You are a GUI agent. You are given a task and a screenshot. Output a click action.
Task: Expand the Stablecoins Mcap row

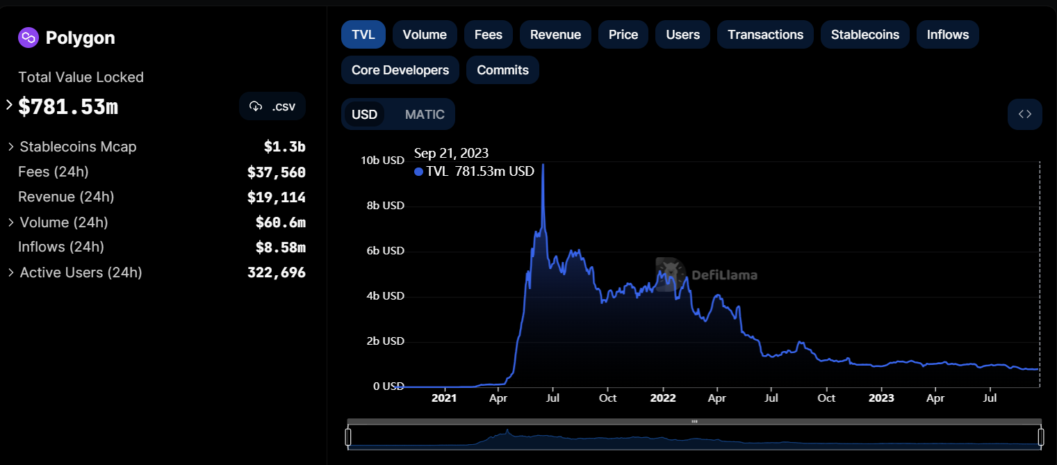11,147
